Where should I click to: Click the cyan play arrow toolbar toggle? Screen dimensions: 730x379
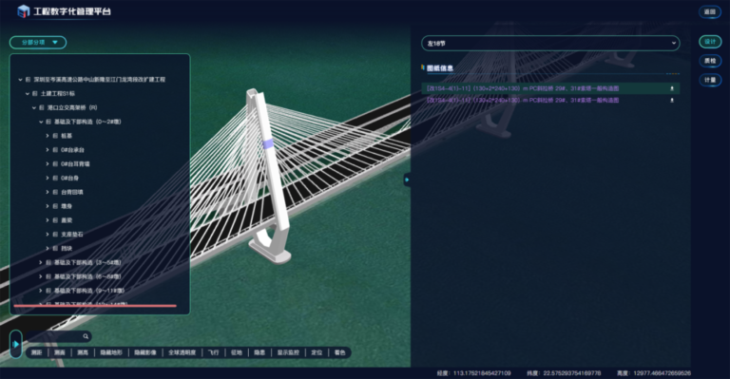pos(16,344)
